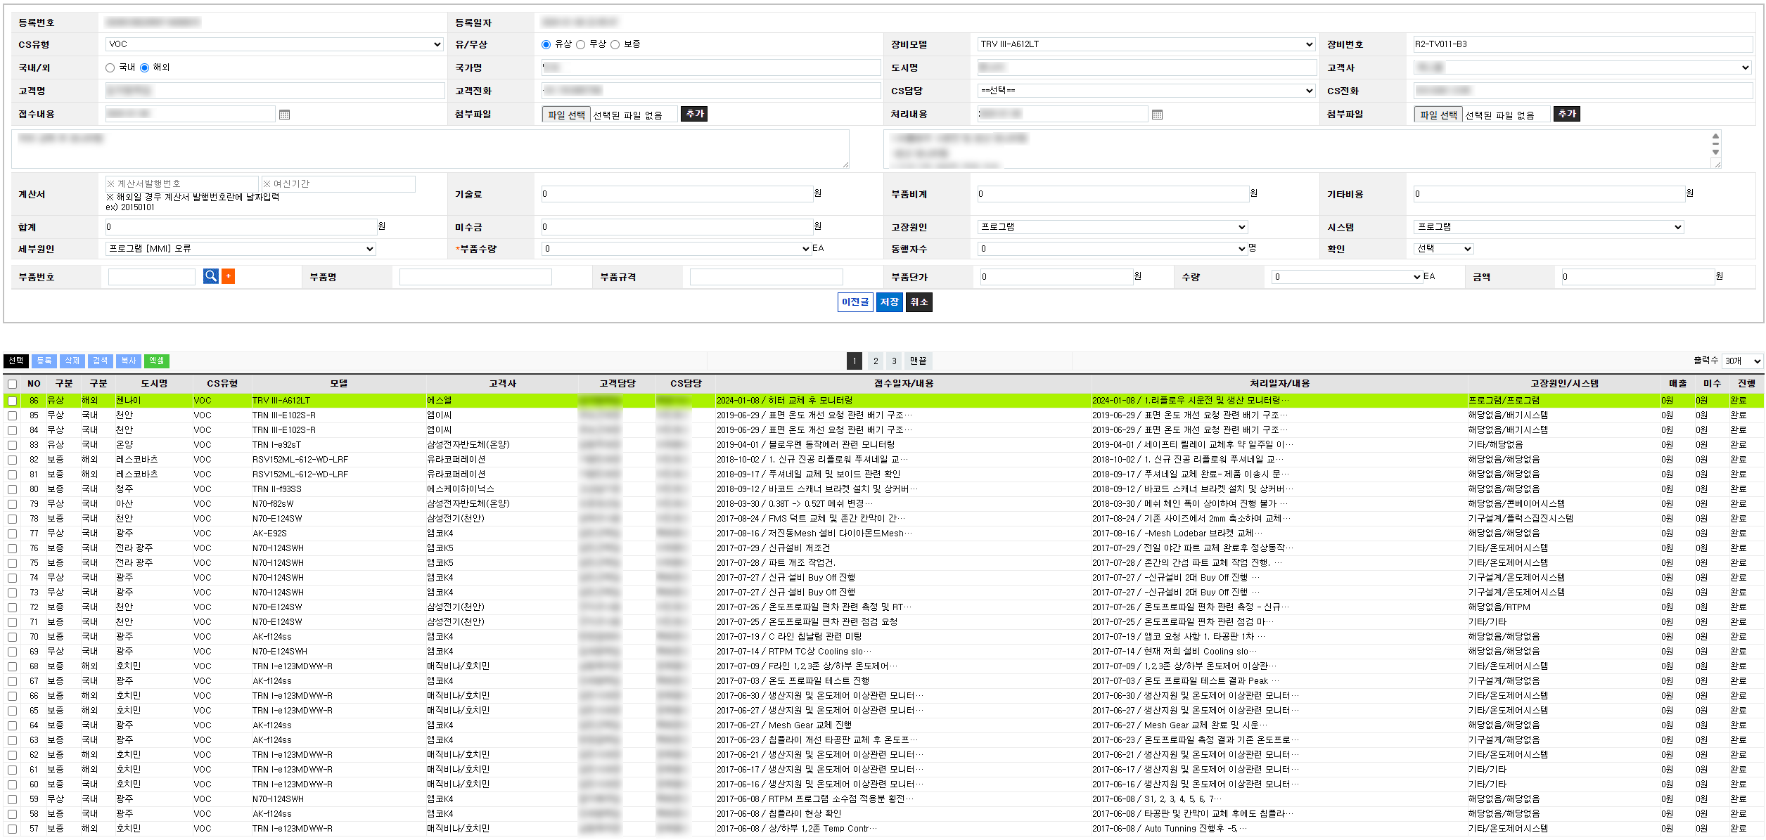1766x840 pixels.
Task: Click the orange plus icon beside part number
Action: [x=228, y=276]
